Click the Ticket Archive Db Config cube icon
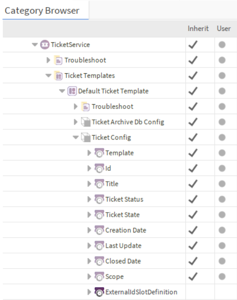 pos(86,122)
